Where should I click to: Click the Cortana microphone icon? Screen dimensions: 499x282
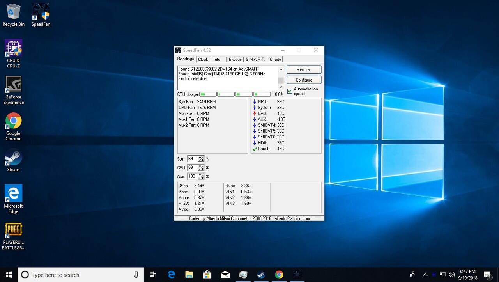click(x=136, y=275)
